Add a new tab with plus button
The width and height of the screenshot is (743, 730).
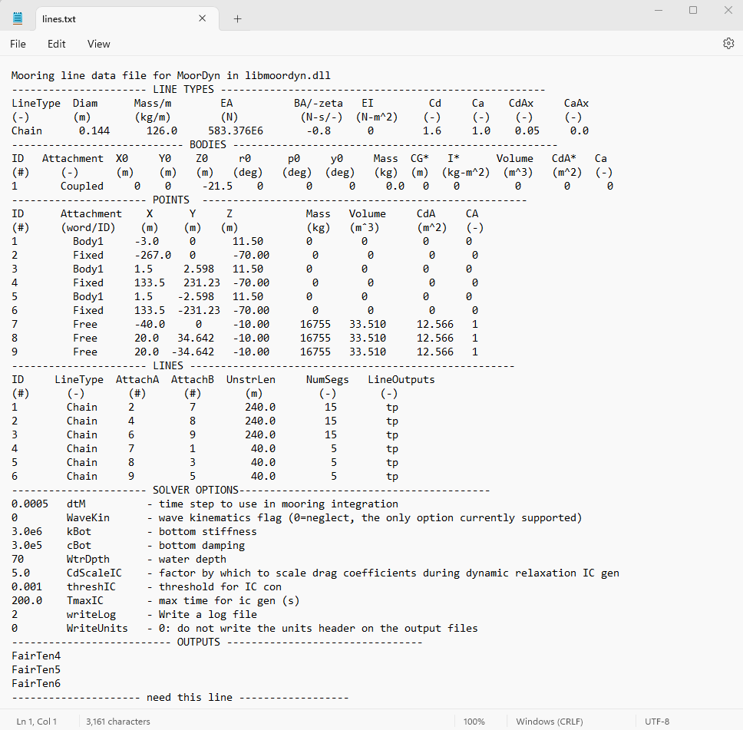tap(237, 18)
